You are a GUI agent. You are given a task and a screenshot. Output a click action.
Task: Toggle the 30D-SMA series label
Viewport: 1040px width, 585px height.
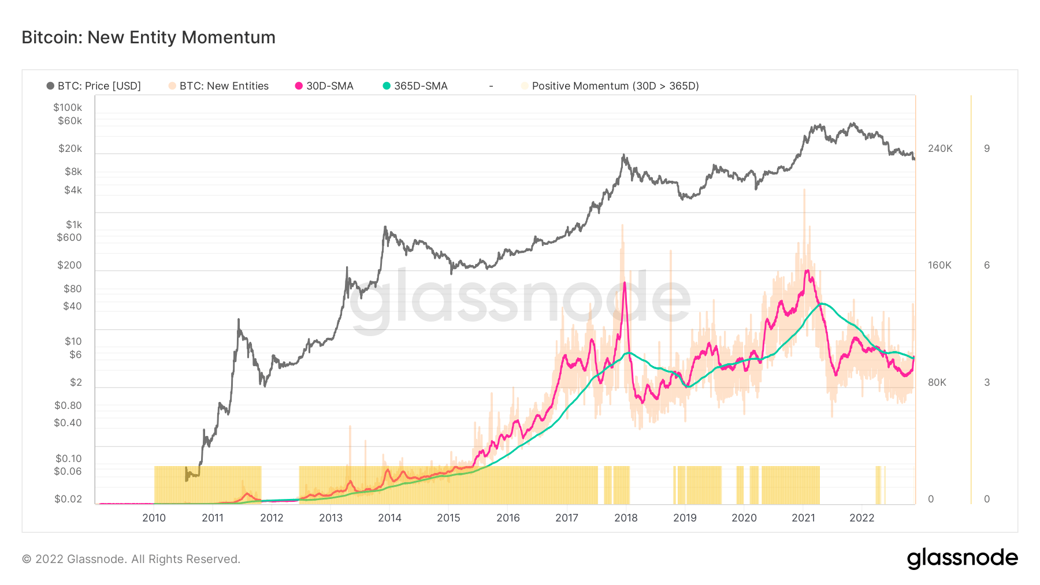click(330, 86)
